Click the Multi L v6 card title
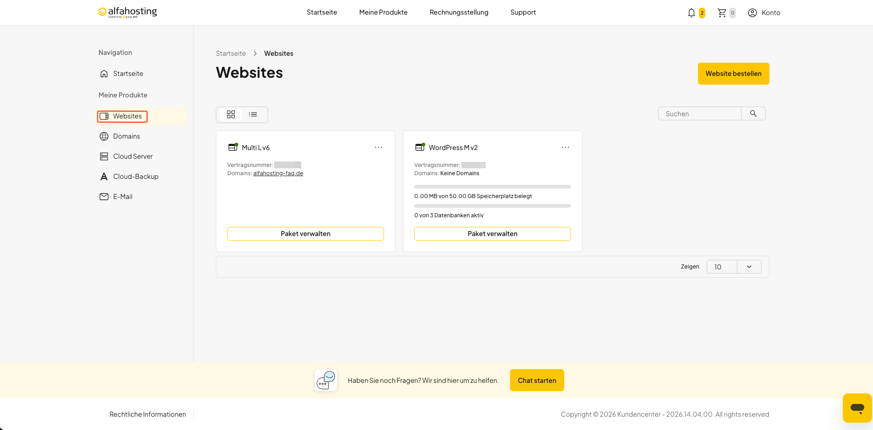873x430 pixels. coord(256,148)
